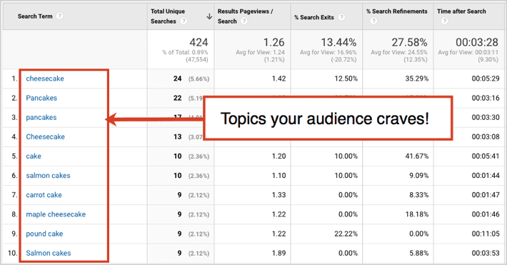The height and width of the screenshot is (265, 507).
Task: Open the pound cake search term
Action: click(x=44, y=234)
